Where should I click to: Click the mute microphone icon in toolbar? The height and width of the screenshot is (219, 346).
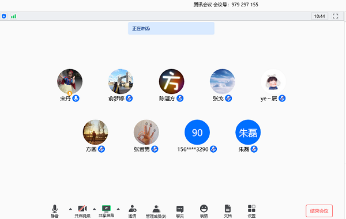(55, 209)
